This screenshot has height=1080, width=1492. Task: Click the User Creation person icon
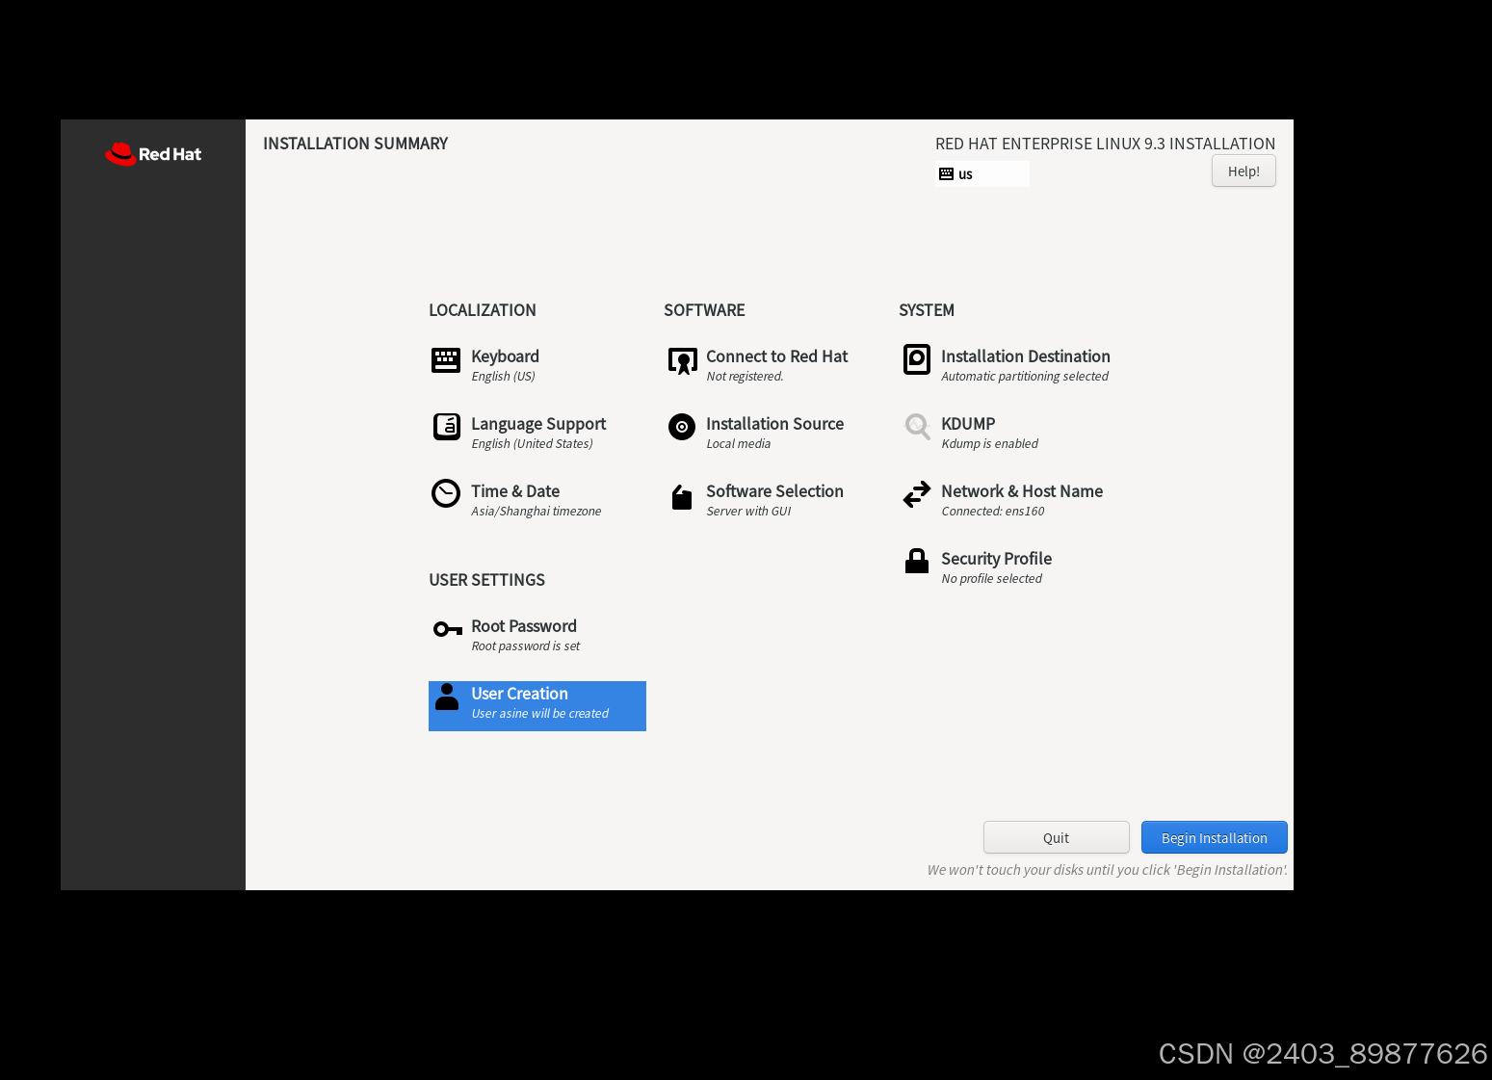pos(447,697)
